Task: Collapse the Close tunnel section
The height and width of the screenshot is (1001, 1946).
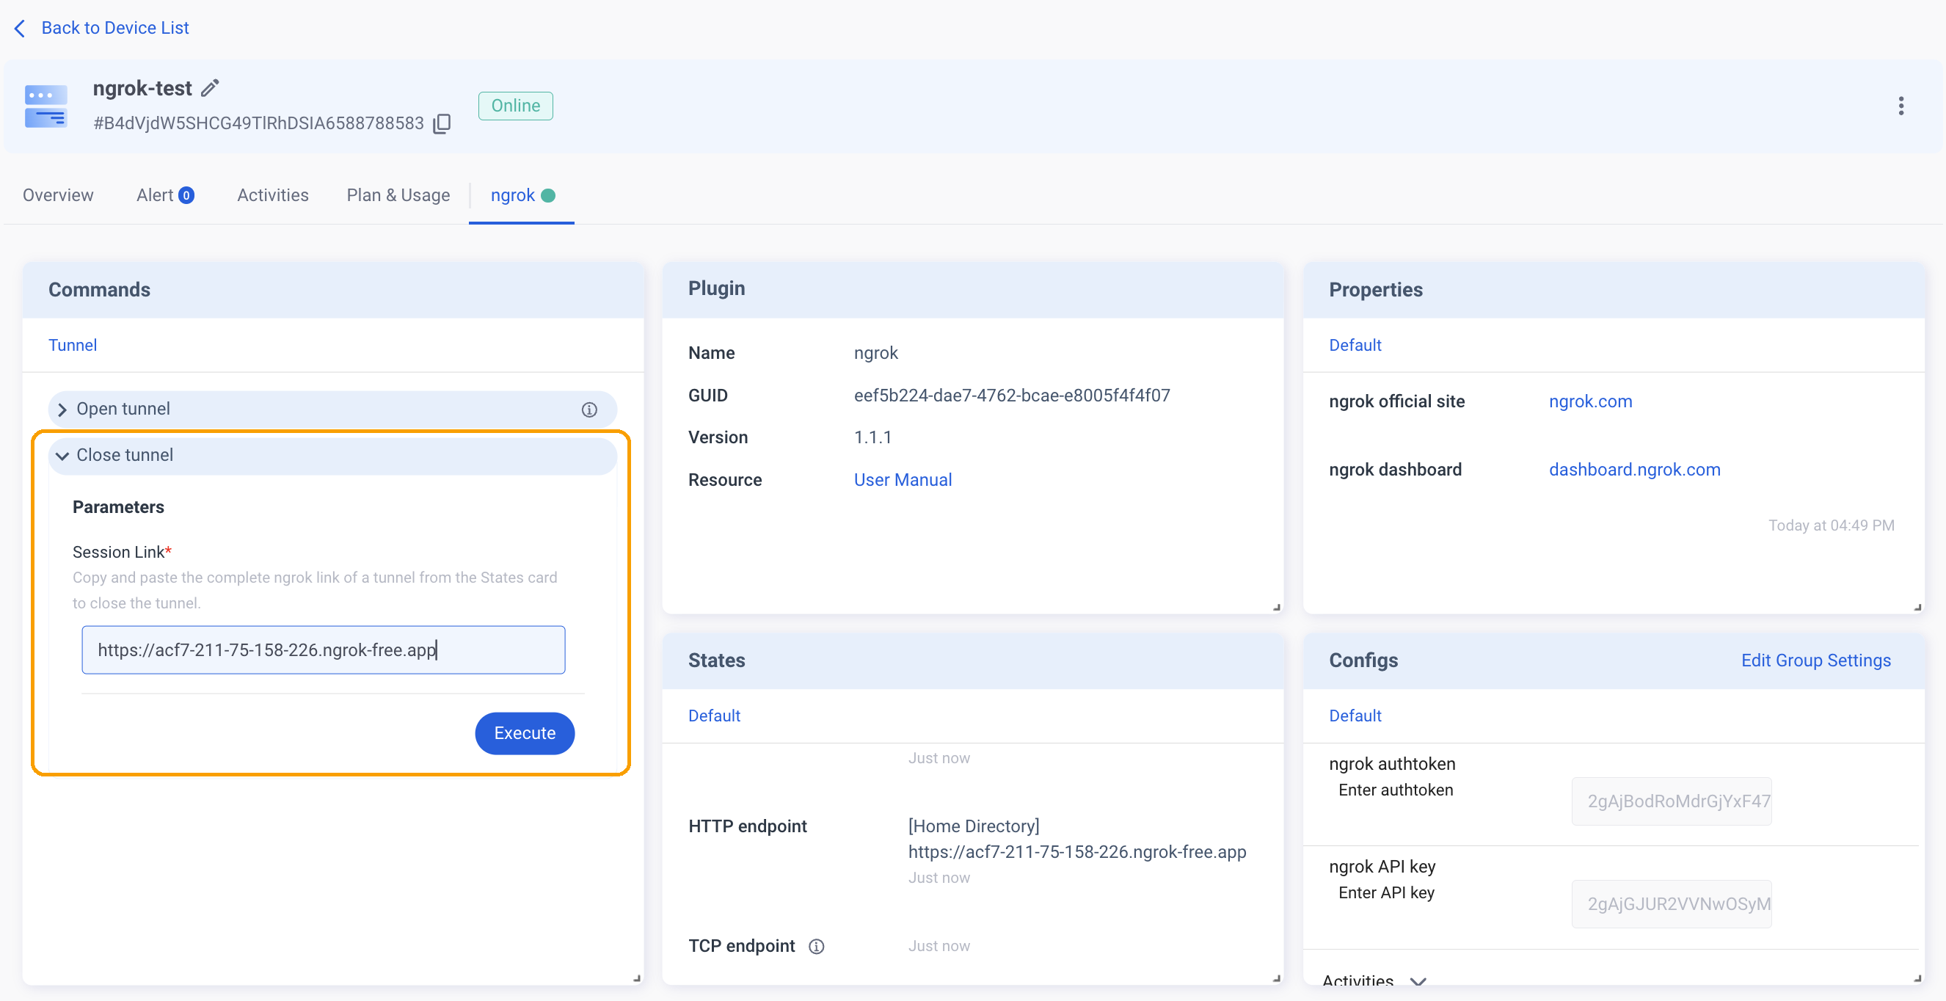Action: tap(332, 455)
